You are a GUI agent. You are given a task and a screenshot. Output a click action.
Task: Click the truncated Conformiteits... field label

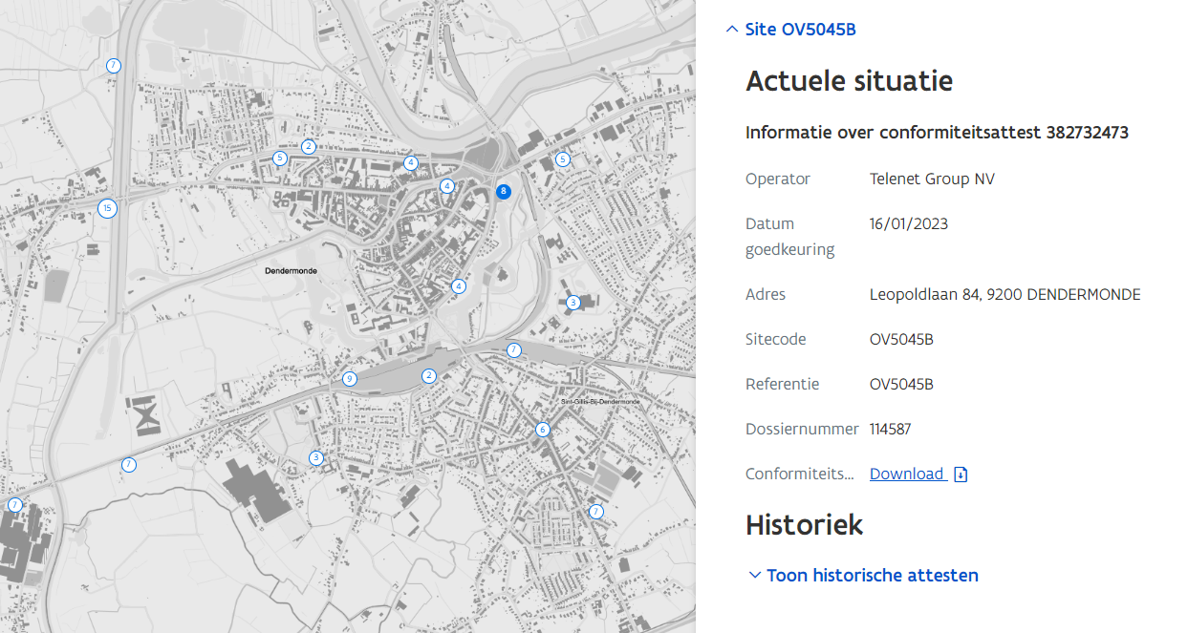798,475
